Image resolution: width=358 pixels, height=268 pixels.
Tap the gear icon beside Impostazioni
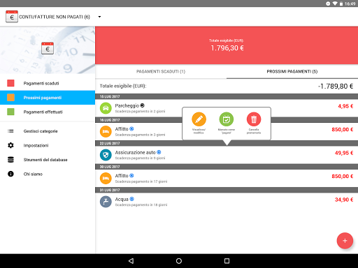pos(10,145)
